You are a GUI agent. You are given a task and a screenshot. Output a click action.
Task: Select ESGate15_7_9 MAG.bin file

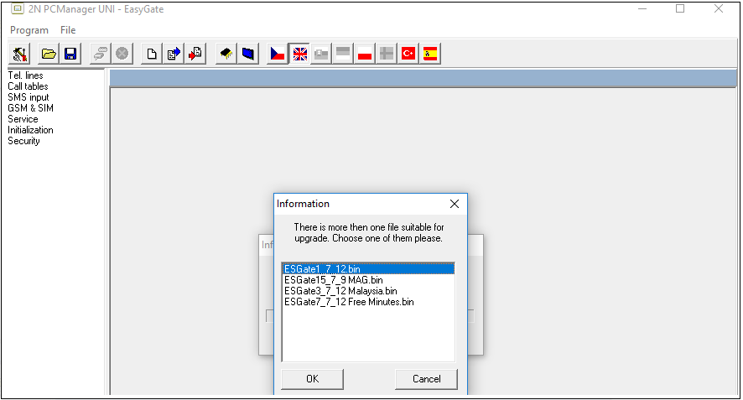click(368, 279)
